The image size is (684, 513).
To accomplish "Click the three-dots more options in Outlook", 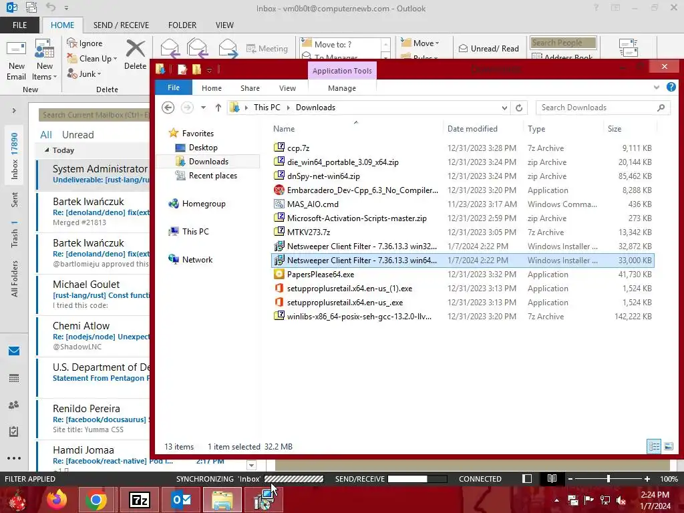I will point(14,458).
